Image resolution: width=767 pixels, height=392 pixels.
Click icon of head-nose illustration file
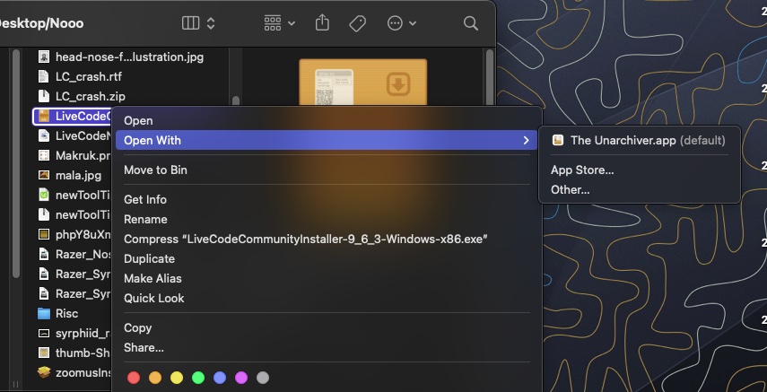coord(44,57)
